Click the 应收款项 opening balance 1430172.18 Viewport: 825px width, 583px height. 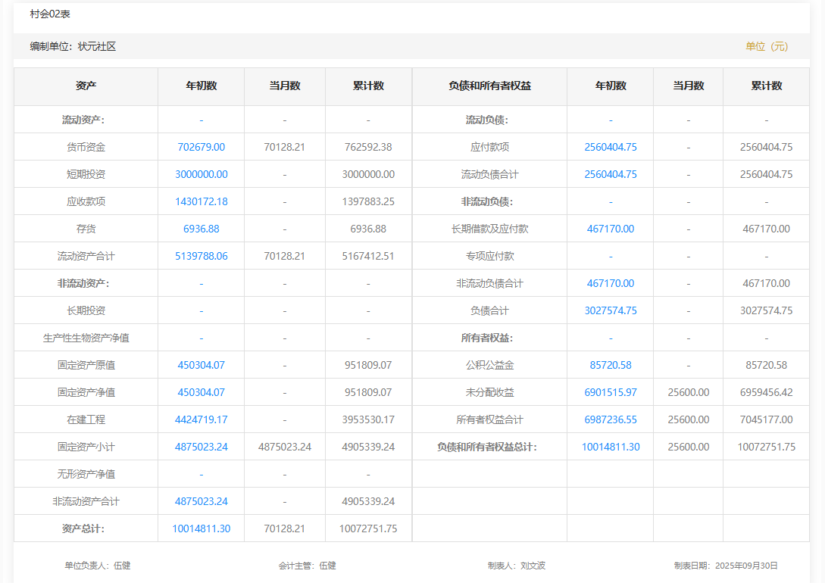tap(201, 201)
